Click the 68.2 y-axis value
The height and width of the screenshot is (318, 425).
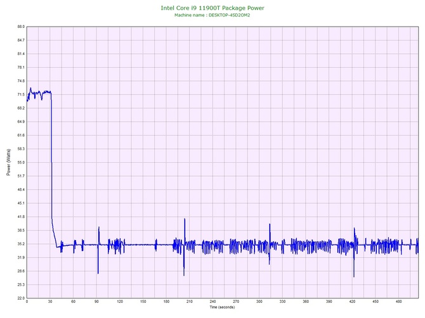[21, 108]
